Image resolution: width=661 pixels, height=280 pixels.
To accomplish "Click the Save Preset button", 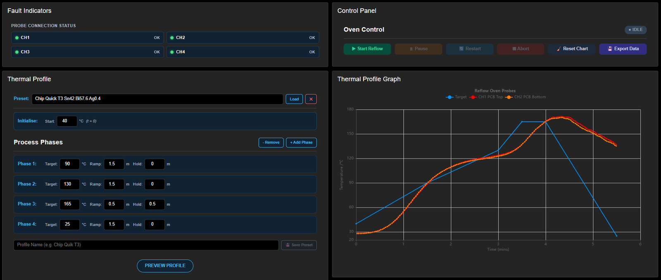I will coord(299,245).
